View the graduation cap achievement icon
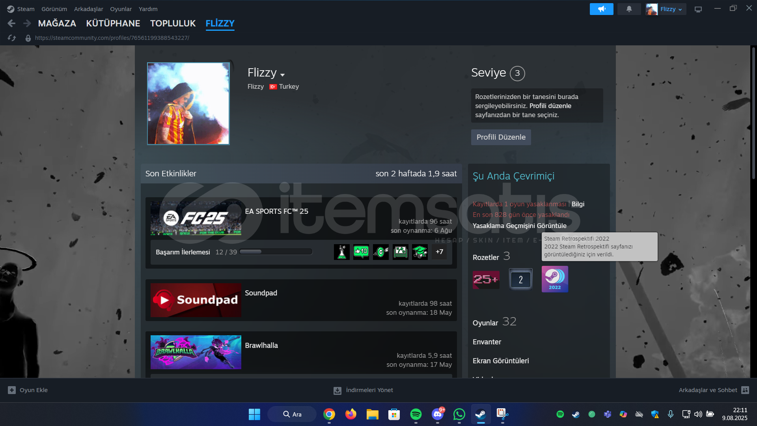757x426 pixels. click(x=420, y=252)
